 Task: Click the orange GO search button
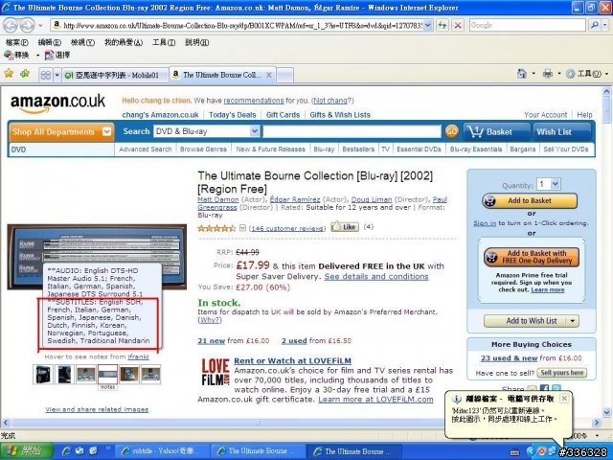point(451,131)
